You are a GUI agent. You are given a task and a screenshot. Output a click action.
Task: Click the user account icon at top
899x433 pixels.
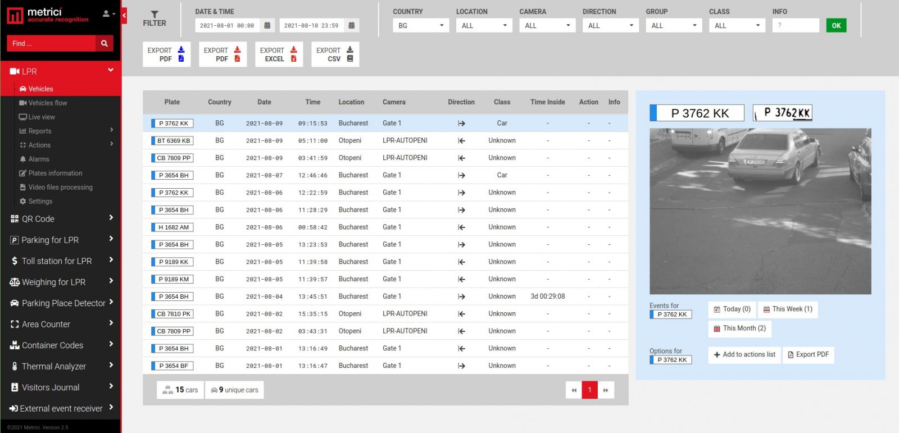(x=108, y=13)
